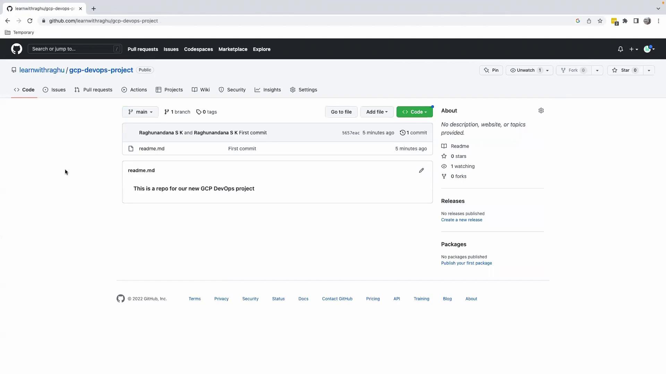Expand the Unwatch options dropdown
The image size is (666, 374).
(x=547, y=70)
